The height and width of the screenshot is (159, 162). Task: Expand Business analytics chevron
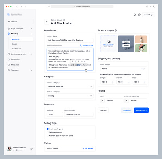[x=32, y=54]
